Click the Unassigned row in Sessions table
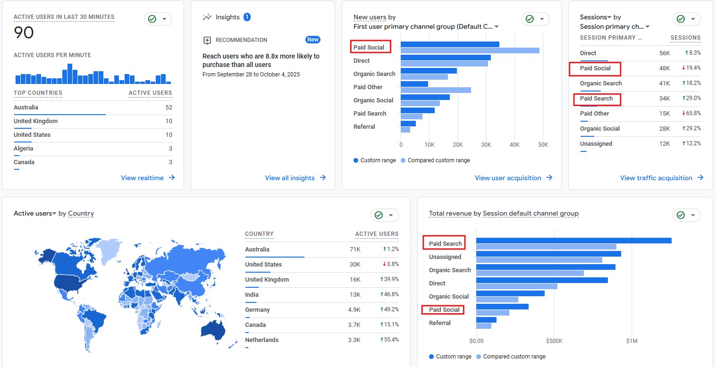 640,144
